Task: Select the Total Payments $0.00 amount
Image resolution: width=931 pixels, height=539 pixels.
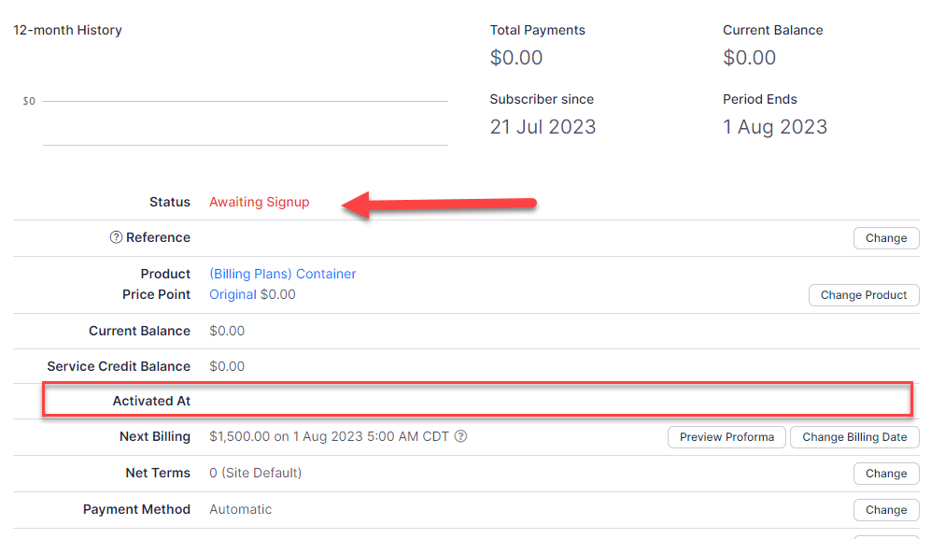Action: pos(515,58)
